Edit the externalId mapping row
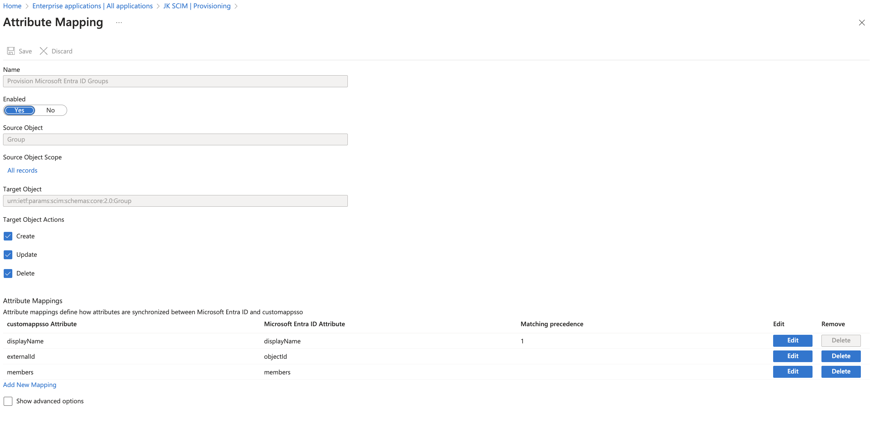871x430 pixels. click(792, 356)
